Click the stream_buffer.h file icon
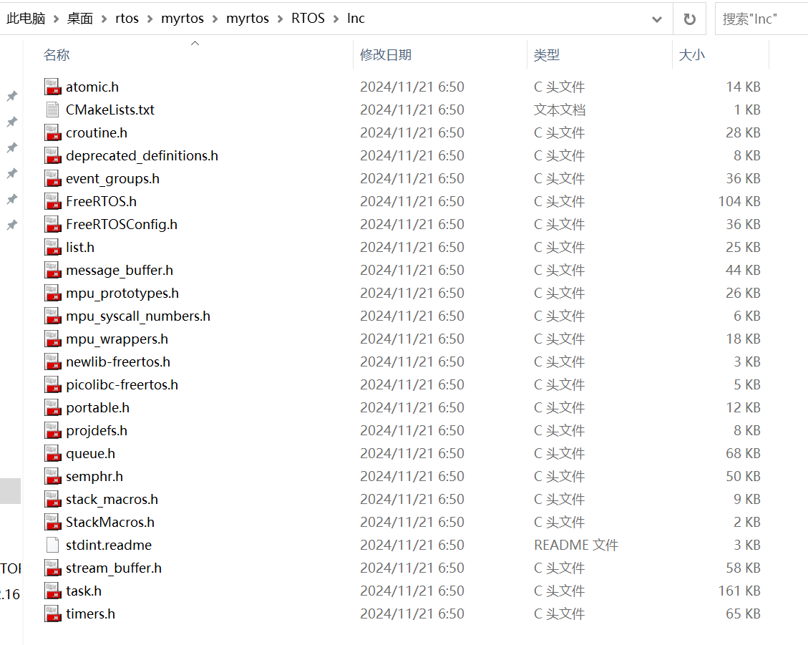 [x=52, y=568]
